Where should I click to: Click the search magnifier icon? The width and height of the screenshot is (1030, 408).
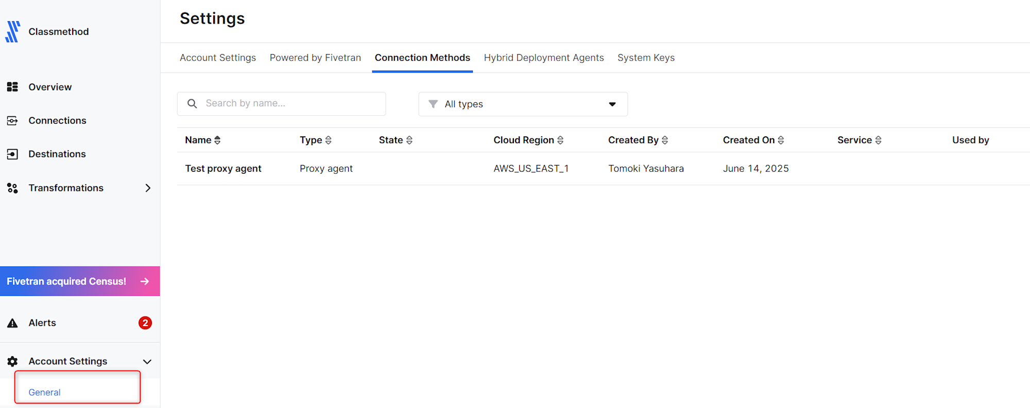click(192, 103)
